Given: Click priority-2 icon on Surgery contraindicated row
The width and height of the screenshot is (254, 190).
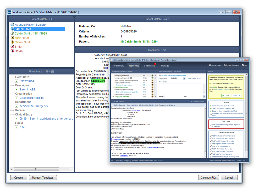Looking at the screenshot, I should [152, 83].
